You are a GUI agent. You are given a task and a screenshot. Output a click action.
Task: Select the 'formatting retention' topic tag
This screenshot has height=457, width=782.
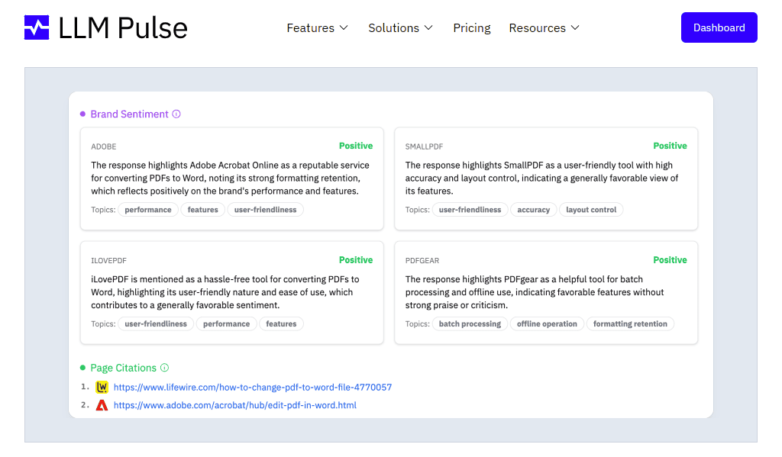(630, 324)
